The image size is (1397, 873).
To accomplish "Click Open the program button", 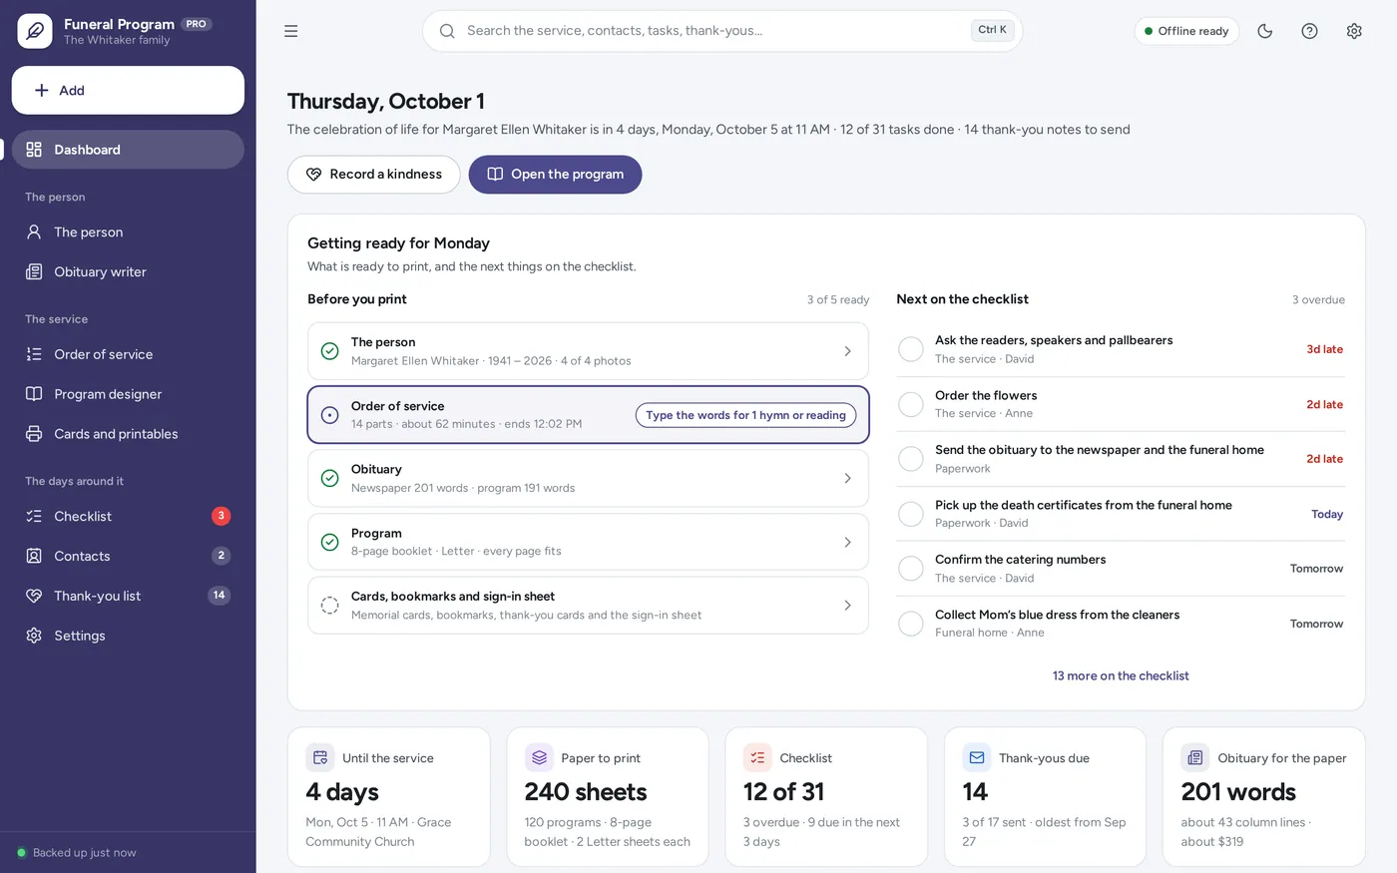I will click(x=555, y=174).
